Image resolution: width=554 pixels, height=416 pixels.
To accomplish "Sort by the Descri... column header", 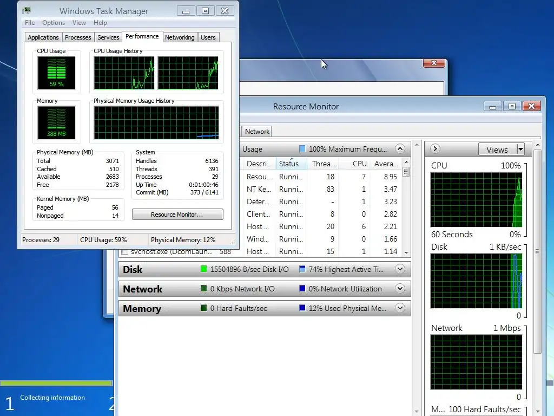I will (x=259, y=164).
